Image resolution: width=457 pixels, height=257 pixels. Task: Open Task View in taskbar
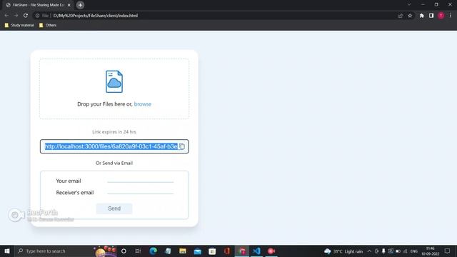138,251
